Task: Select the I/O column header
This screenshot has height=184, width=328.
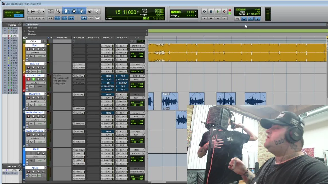Action: click(137, 38)
